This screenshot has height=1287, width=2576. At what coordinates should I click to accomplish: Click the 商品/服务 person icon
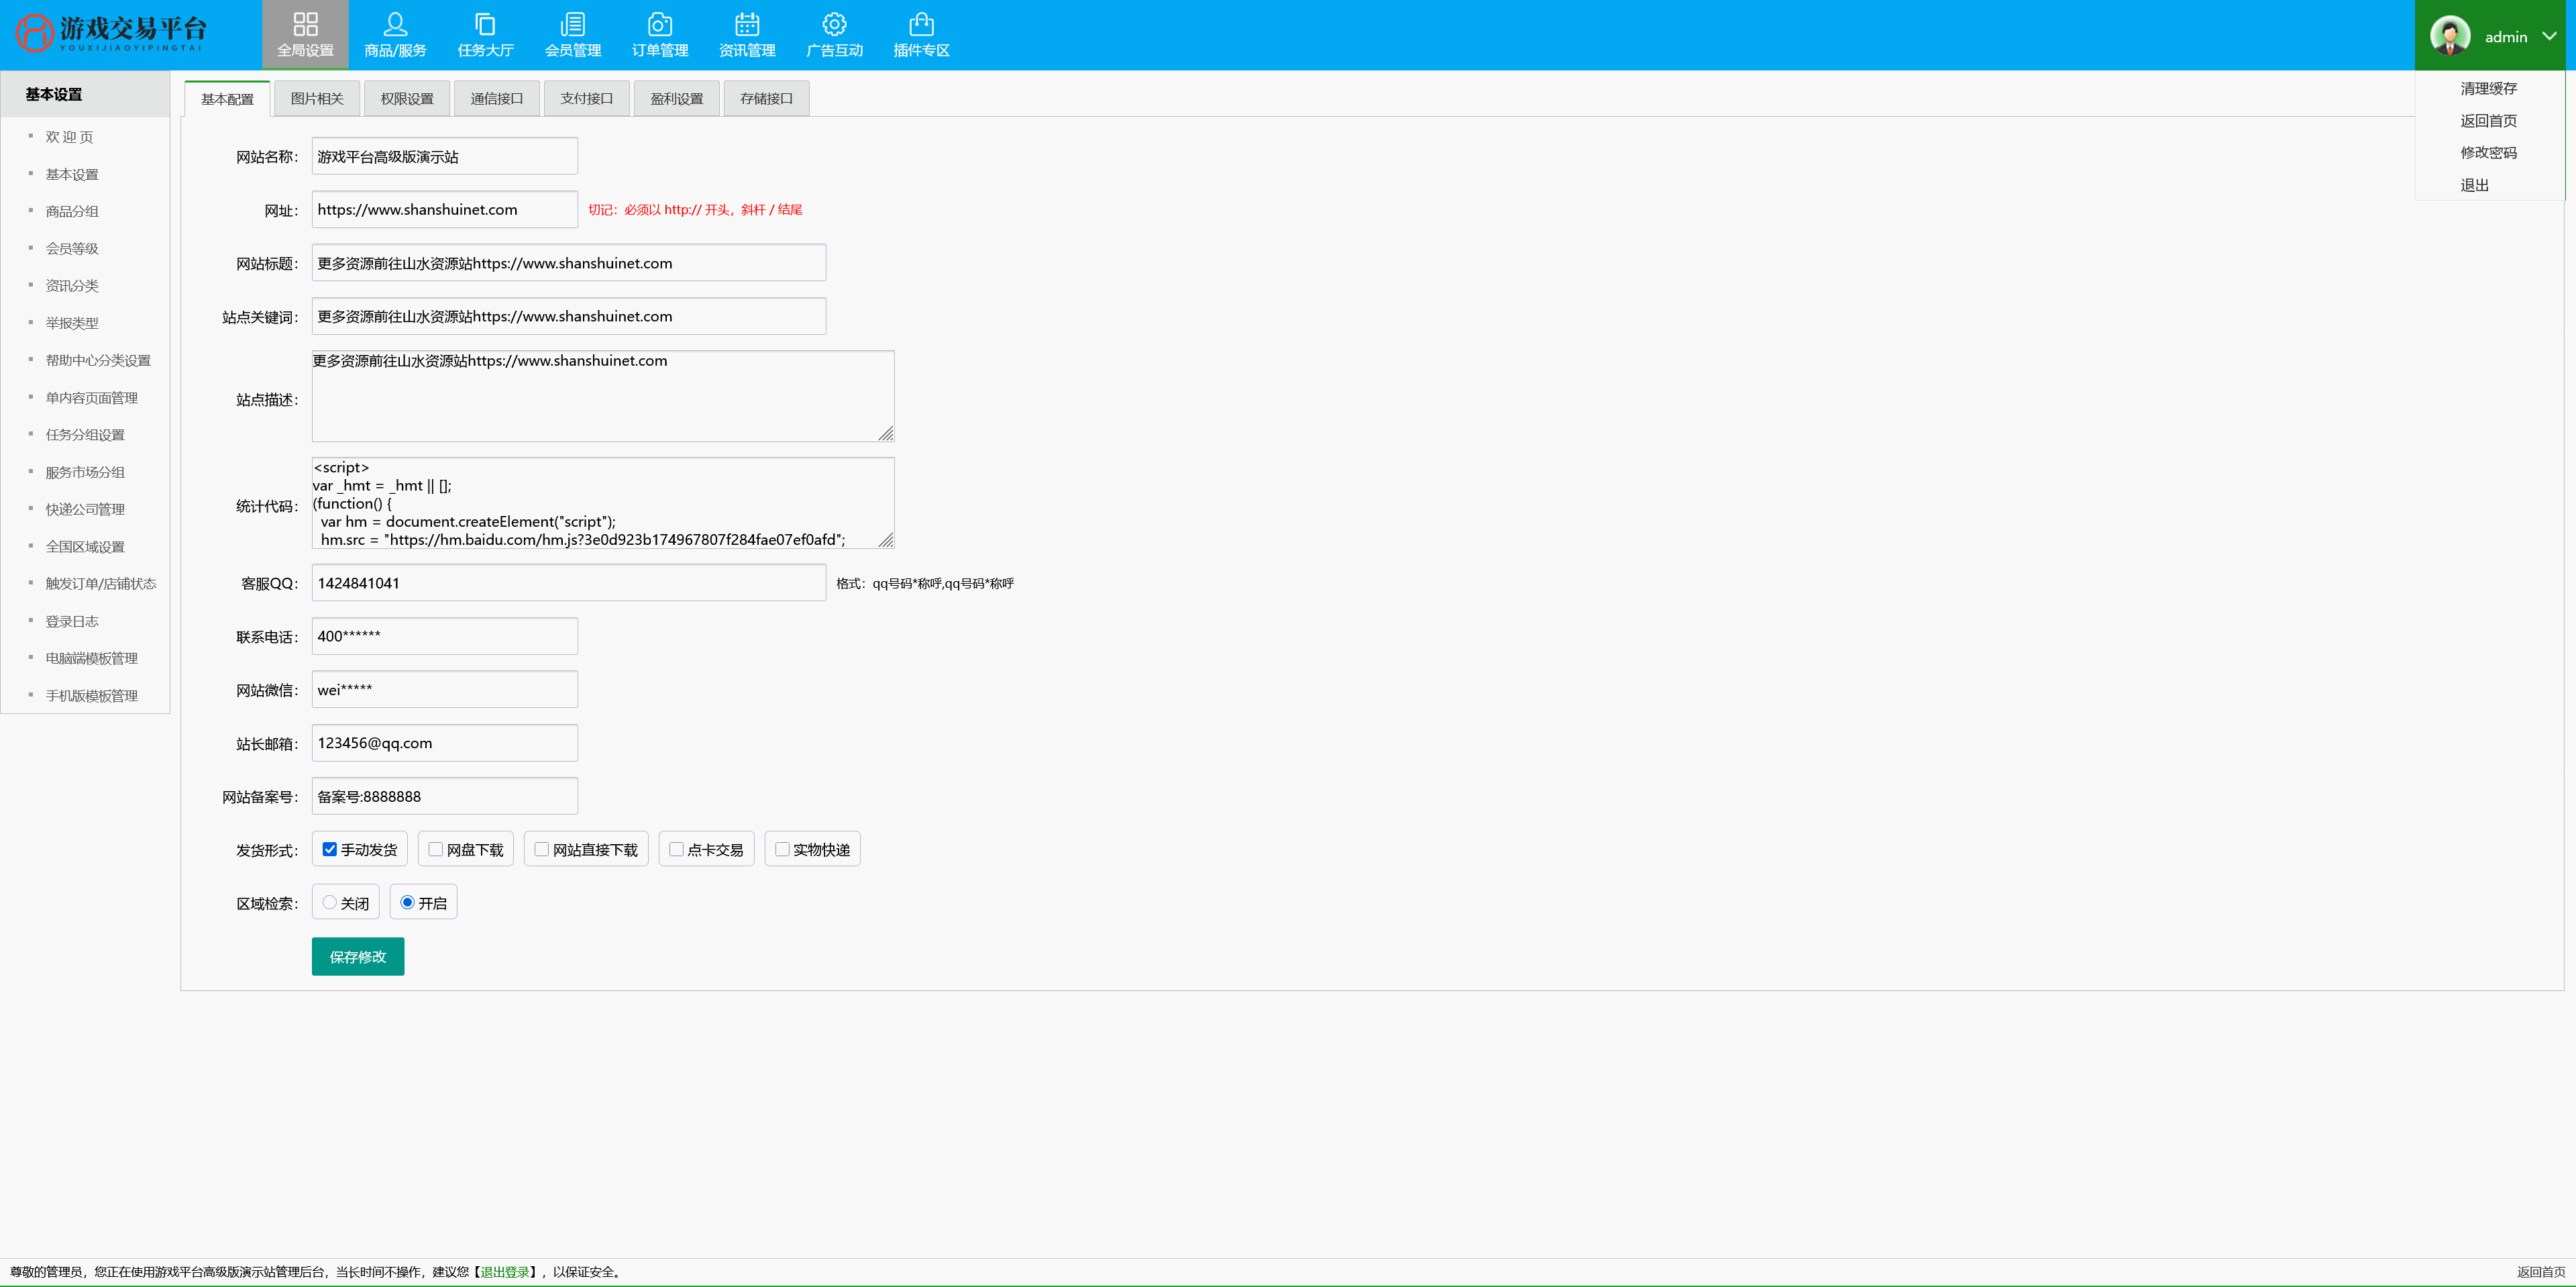tap(395, 24)
